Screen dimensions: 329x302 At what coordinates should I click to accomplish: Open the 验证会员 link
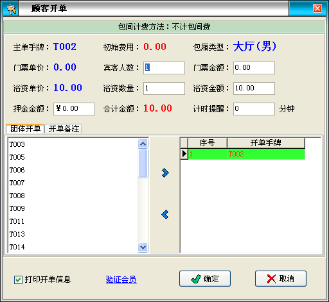[x=121, y=280]
